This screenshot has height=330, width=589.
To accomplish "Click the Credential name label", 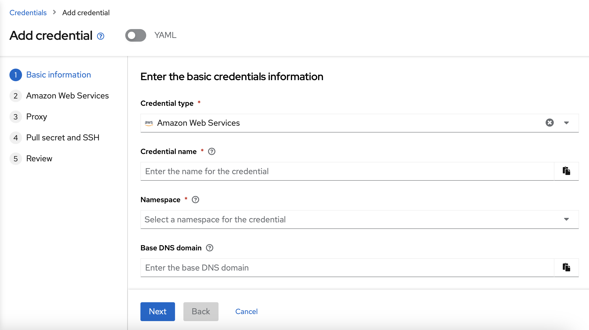I will (168, 151).
